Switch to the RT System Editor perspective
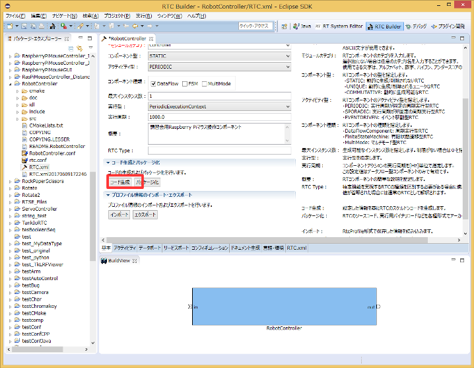Screen dimensions: 474x368 (x=339, y=26)
